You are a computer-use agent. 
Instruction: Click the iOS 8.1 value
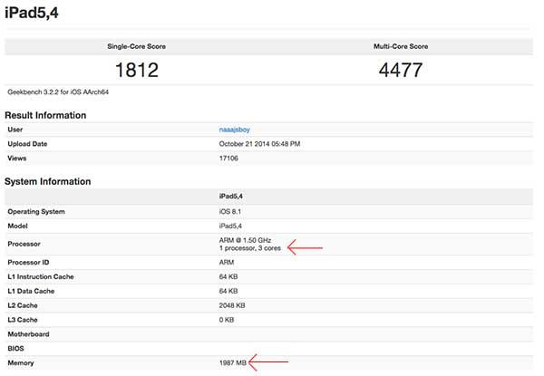tap(230, 212)
